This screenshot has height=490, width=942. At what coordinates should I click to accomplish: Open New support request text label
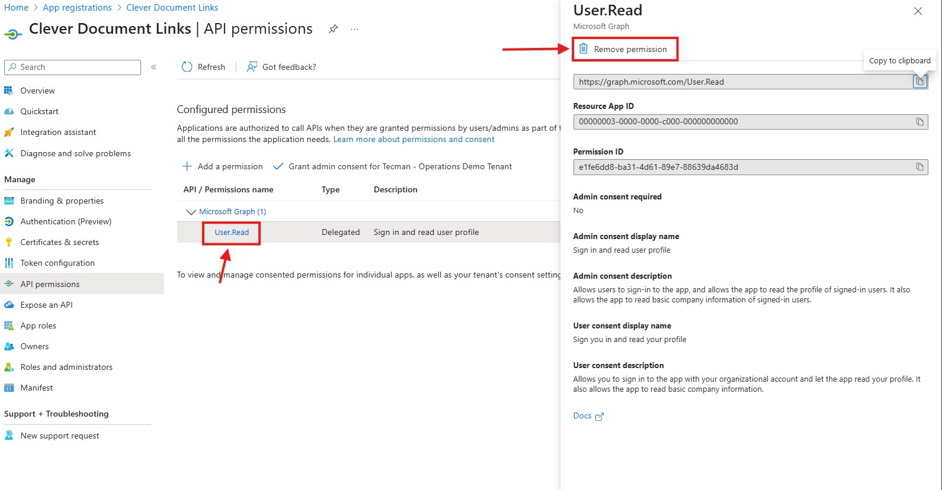pyautogui.click(x=60, y=436)
